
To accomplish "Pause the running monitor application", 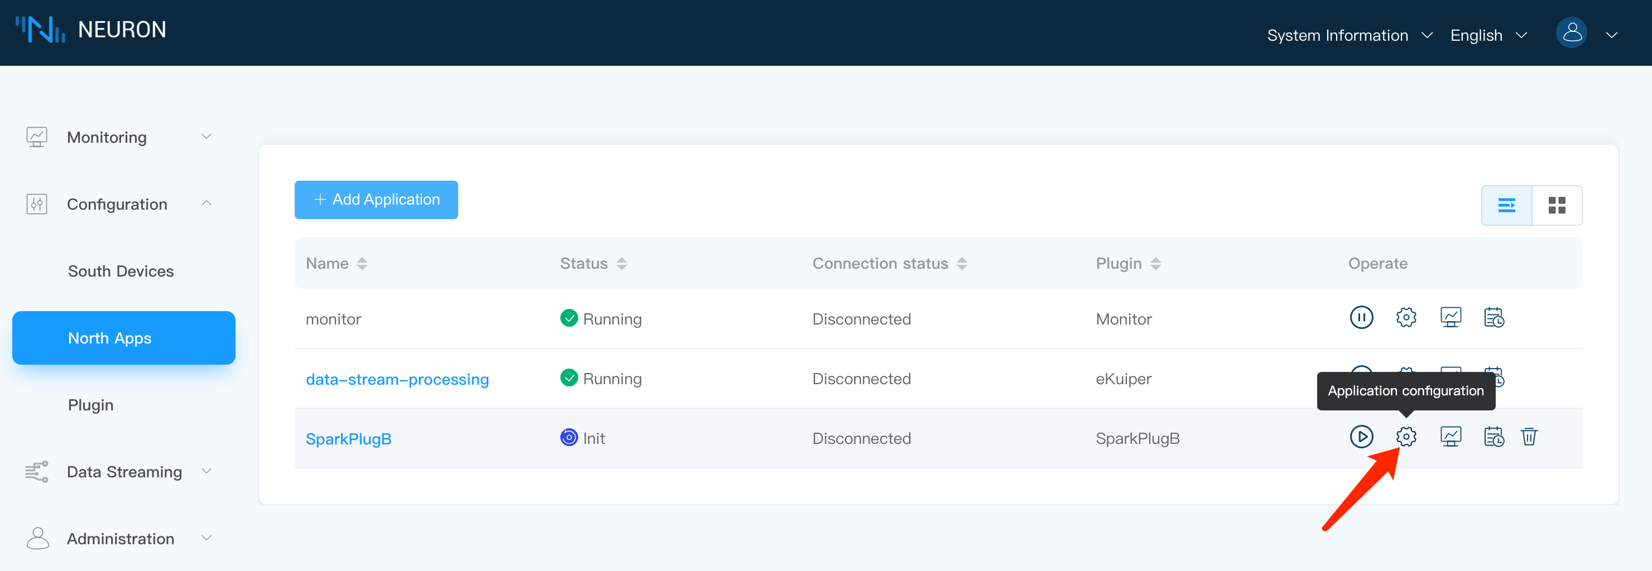I will (x=1361, y=317).
